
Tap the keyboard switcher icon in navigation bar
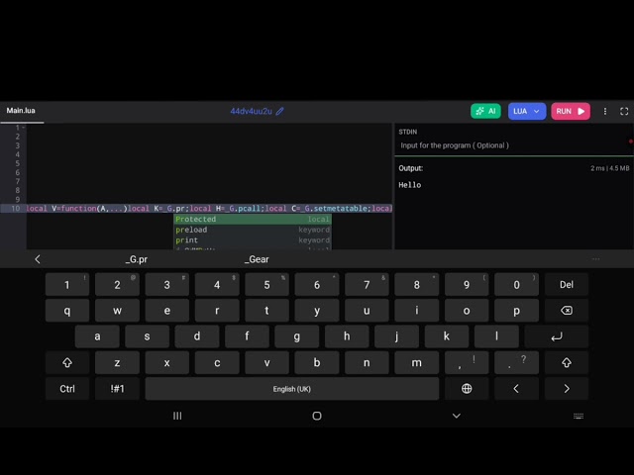579,416
